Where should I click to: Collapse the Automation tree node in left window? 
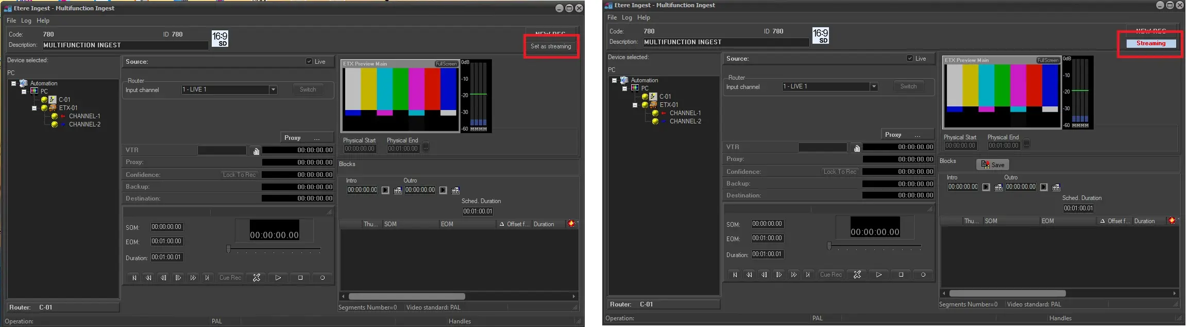[14, 83]
